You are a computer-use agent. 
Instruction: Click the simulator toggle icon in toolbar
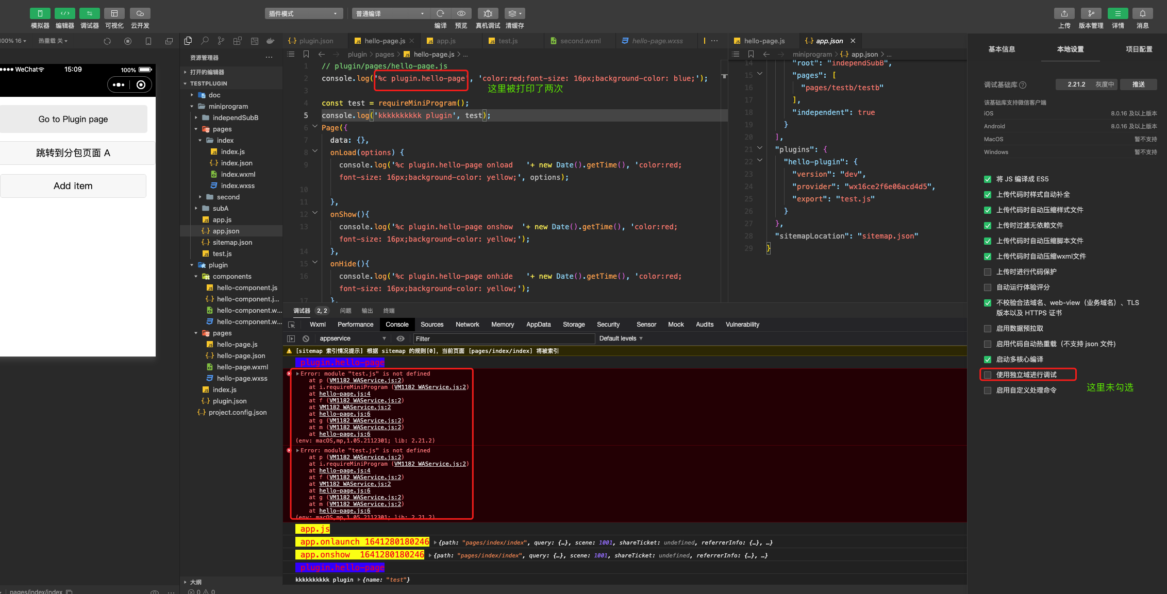[40, 13]
